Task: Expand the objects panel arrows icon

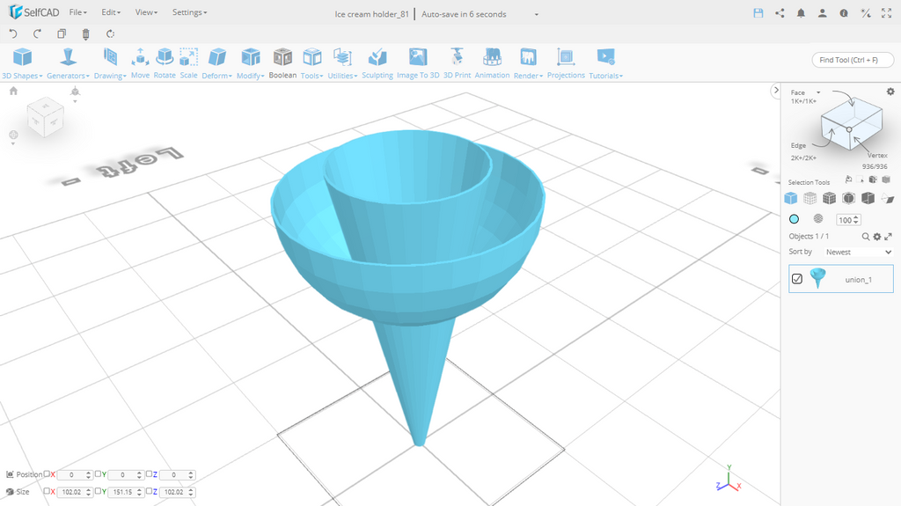Action: (x=888, y=237)
